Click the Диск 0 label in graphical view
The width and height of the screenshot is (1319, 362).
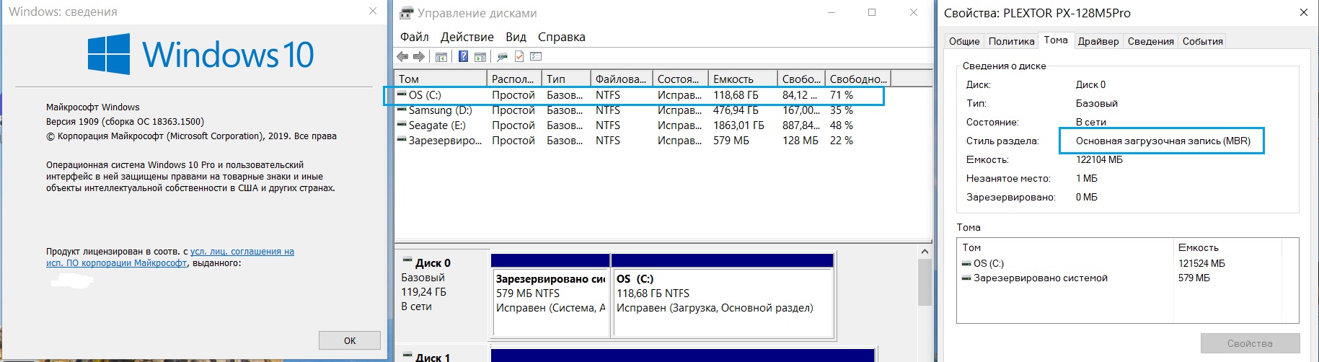click(x=433, y=263)
